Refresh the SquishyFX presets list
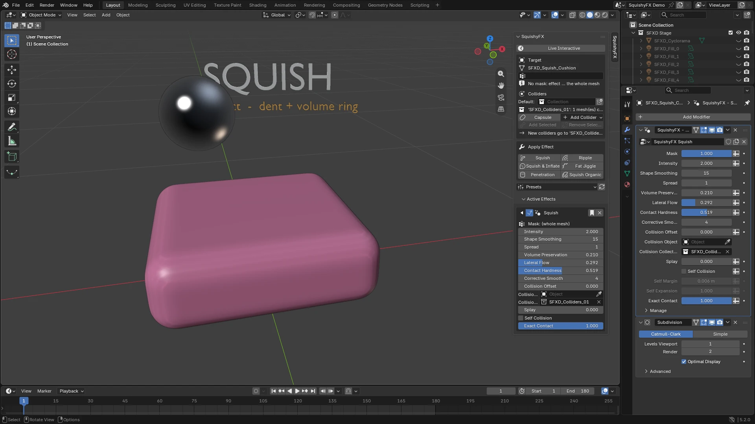Viewport: 755px width, 424px height. tap(602, 187)
